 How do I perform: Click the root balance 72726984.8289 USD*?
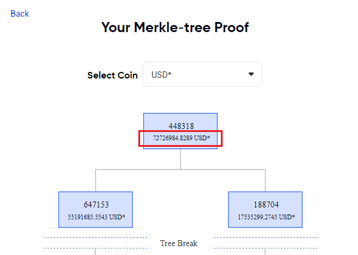click(x=180, y=138)
